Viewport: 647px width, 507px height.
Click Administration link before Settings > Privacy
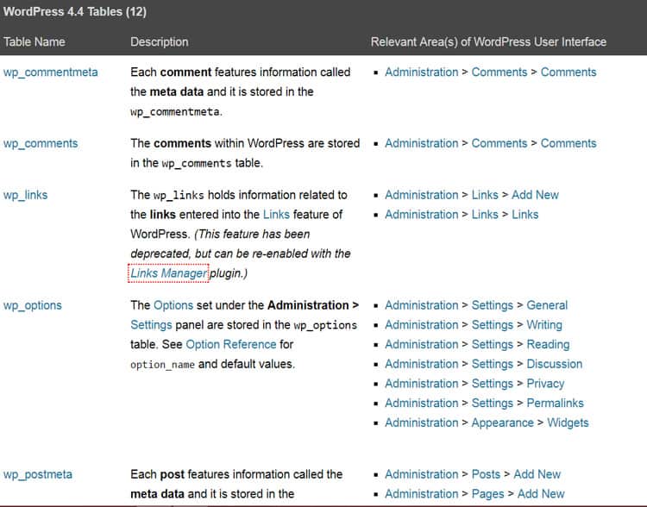(x=422, y=384)
